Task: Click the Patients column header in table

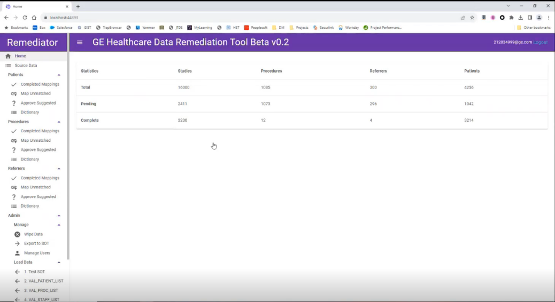Action: [x=472, y=71]
